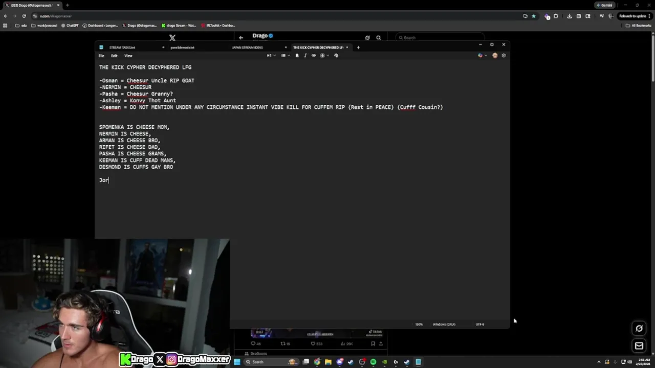655x368 pixels.
Task: Open the Grok icon on X page
Action: 639,329
